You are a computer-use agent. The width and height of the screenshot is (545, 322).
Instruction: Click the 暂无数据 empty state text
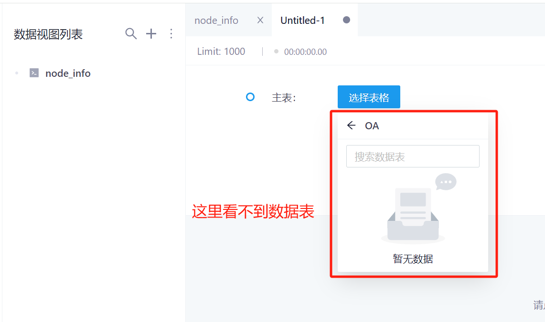413,259
